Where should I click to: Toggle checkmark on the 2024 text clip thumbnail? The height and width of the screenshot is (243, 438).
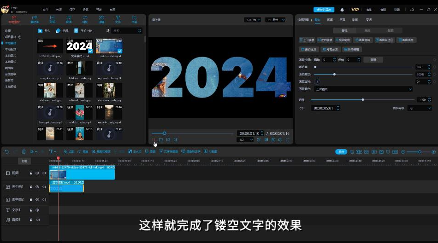click(x=90, y=51)
